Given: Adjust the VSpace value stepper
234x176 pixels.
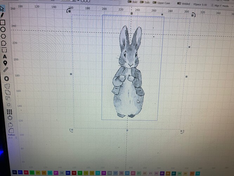Looking at the screenshot, I should 212,5.
